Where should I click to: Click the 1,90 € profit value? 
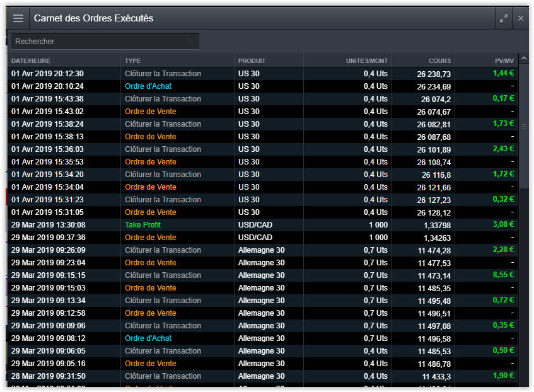503,376
